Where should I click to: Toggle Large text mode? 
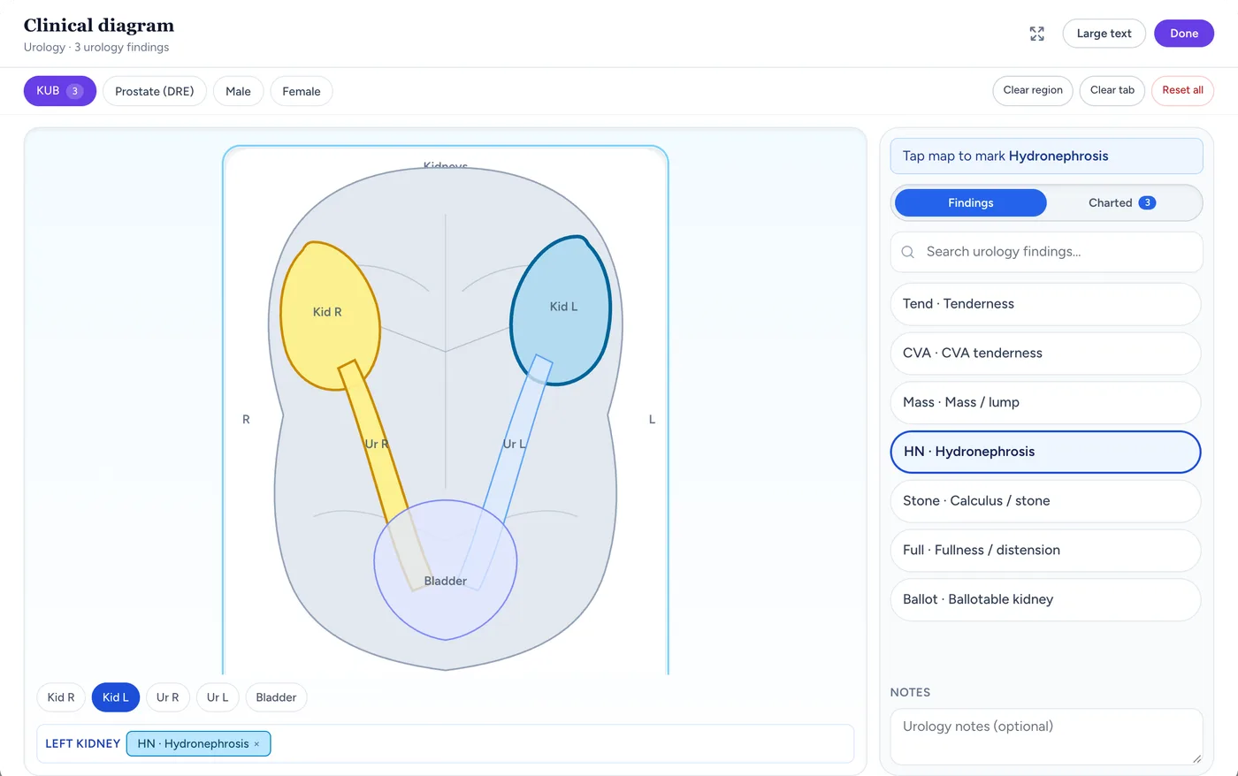point(1104,34)
